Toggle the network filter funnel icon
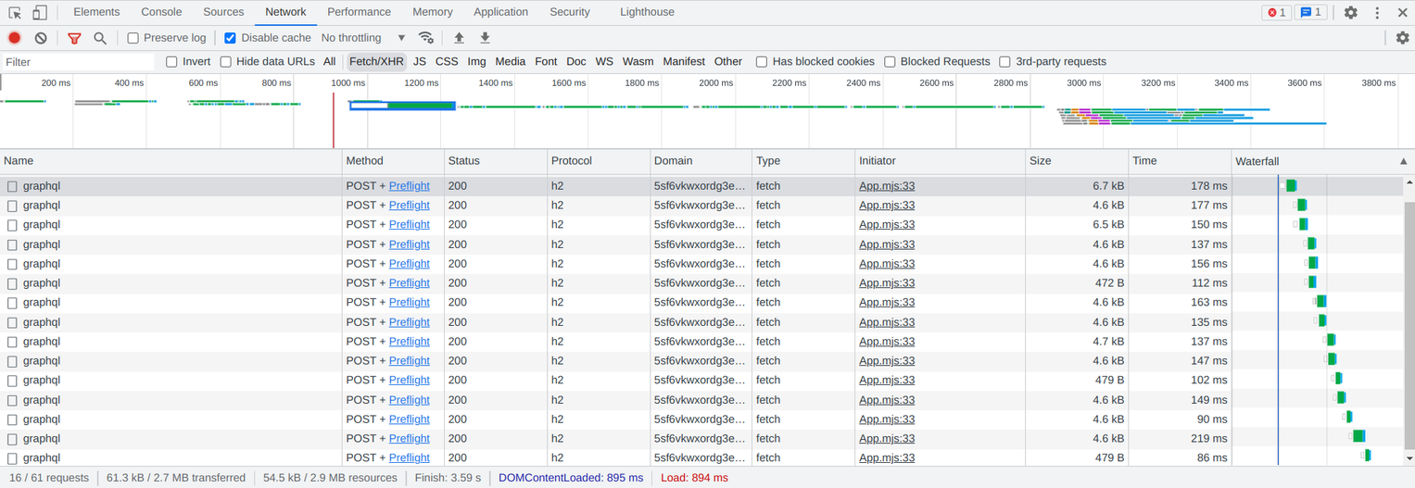Image resolution: width=1415 pixels, height=488 pixels. click(74, 38)
